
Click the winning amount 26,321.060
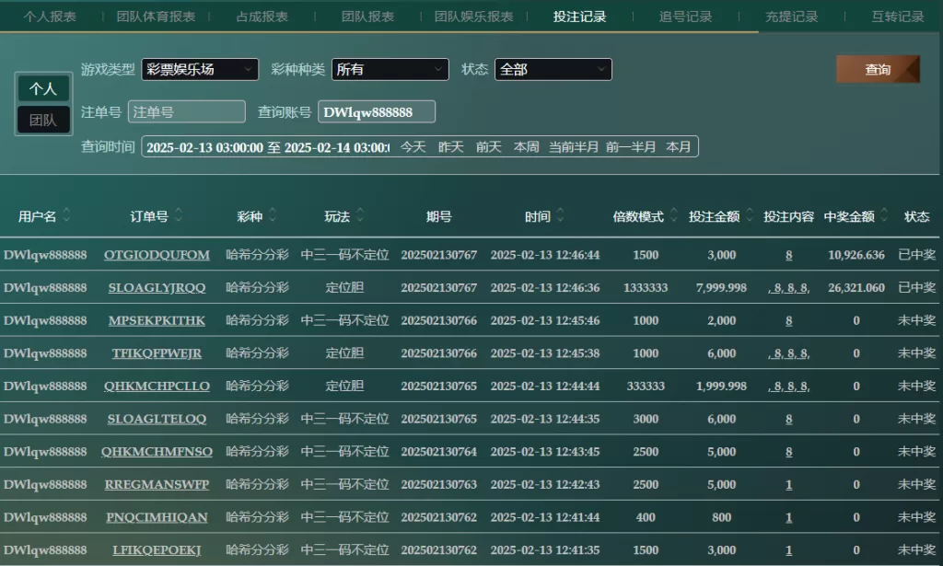pos(856,288)
